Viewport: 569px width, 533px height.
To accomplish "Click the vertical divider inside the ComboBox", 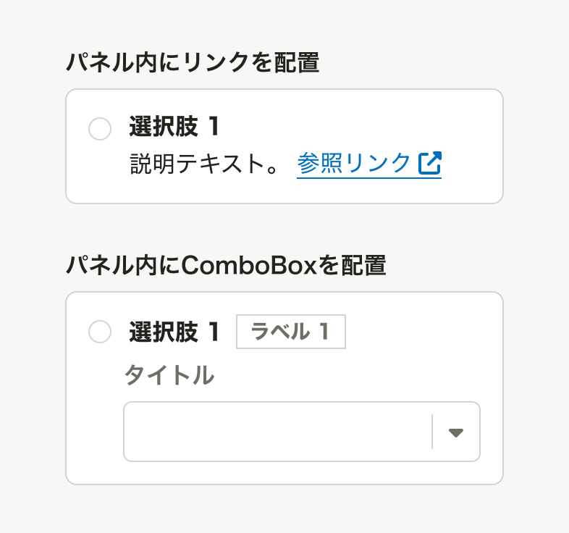I will pos(432,432).
